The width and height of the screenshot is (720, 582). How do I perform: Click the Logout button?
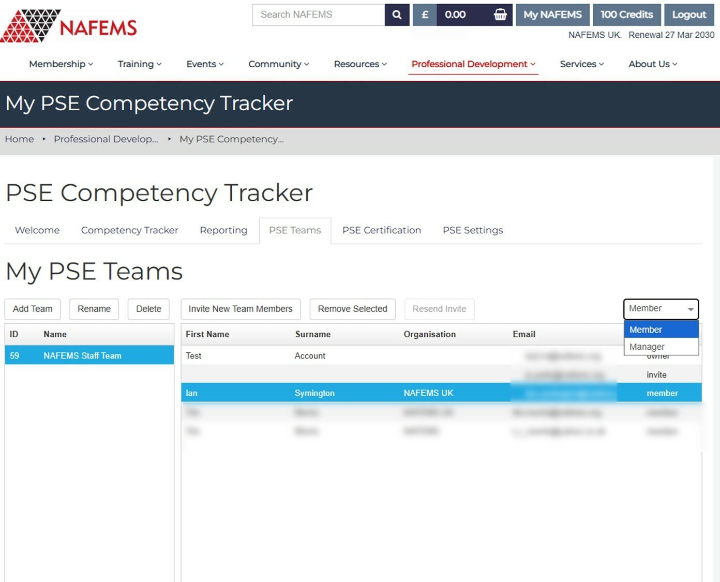coord(688,15)
